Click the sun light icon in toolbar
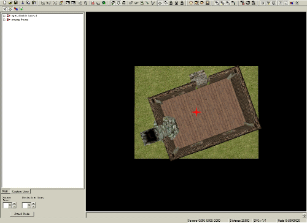Screen dimensions: 307x223 191,3
